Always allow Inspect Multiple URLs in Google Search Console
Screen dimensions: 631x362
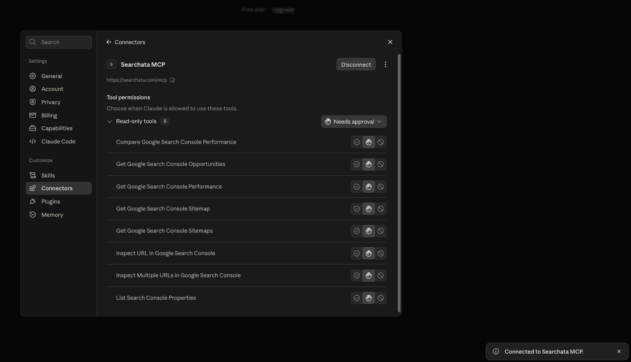pos(357,275)
